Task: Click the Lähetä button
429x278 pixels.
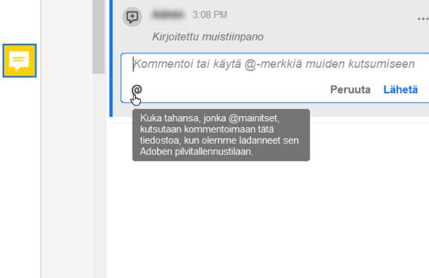Action: 401,90
